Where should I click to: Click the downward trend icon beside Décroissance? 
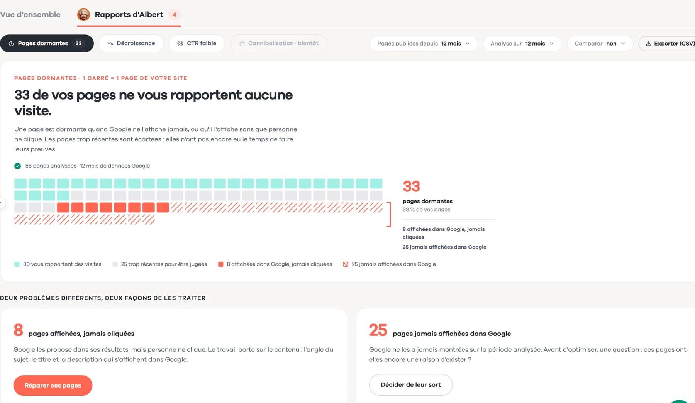click(110, 44)
